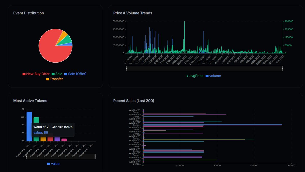Toggle the volume series legend
305x172 pixels.
tap(213, 76)
